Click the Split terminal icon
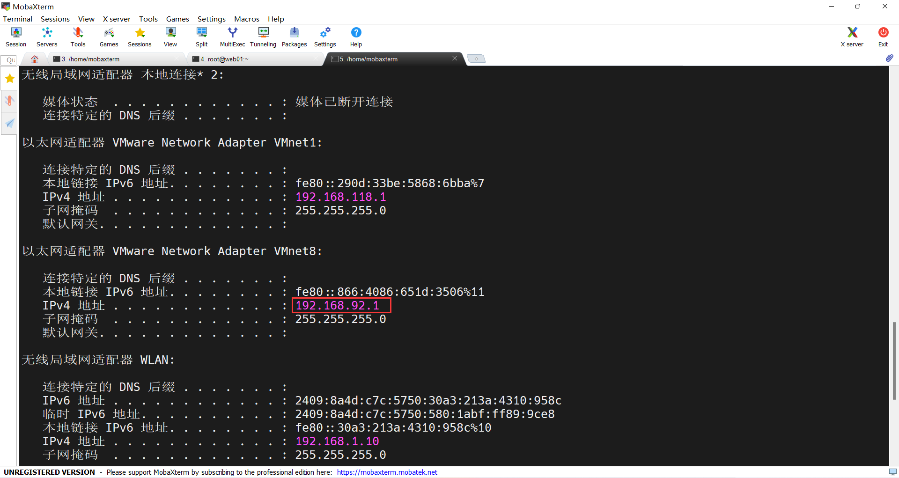This screenshot has height=478, width=899. [202, 37]
